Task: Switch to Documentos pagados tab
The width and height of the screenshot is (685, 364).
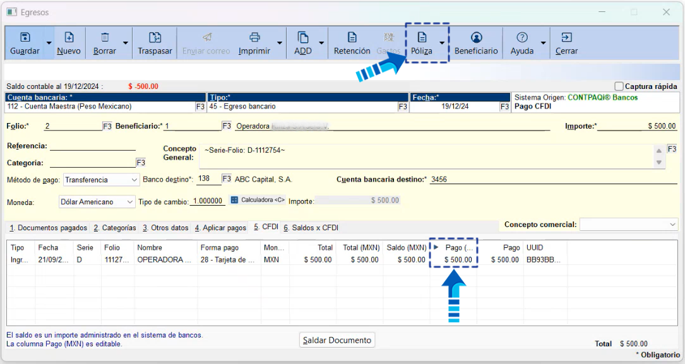Action: pyautogui.click(x=48, y=228)
